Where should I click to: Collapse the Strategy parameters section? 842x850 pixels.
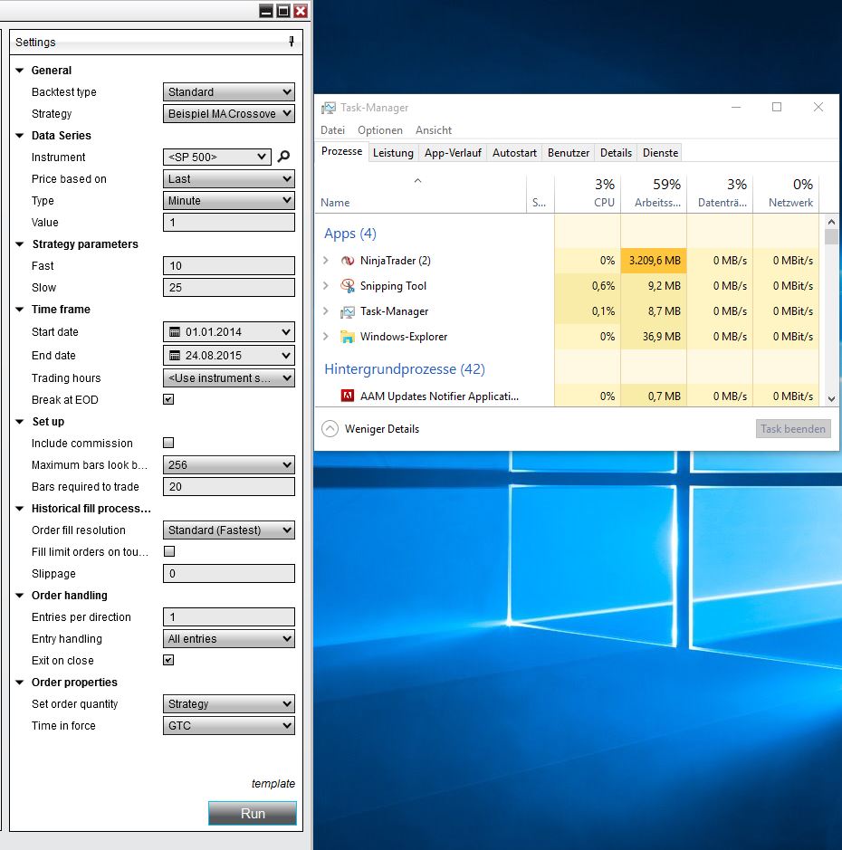click(x=20, y=244)
